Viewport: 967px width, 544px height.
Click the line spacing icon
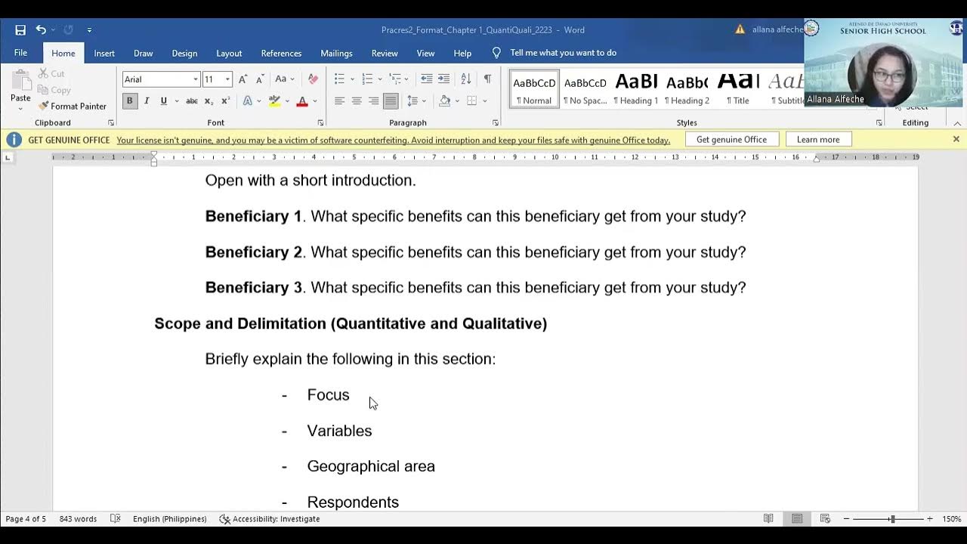tap(412, 101)
